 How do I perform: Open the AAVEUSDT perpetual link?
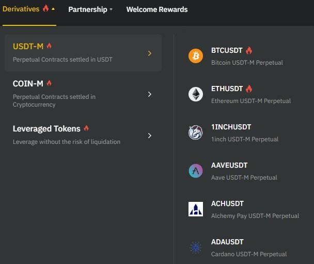[244, 171]
